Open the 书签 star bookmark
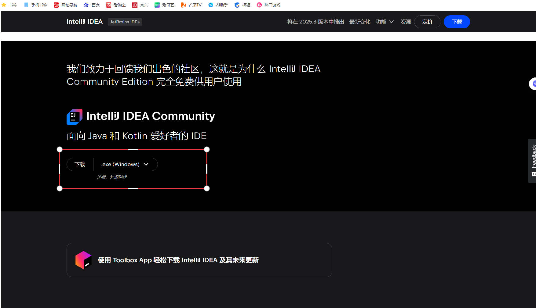The width and height of the screenshot is (536, 308). click(9, 5)
